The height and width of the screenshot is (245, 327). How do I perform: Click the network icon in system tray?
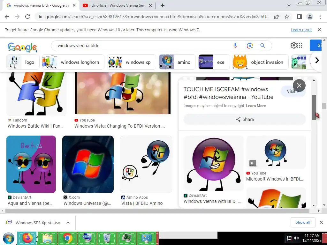coord(289,238)
